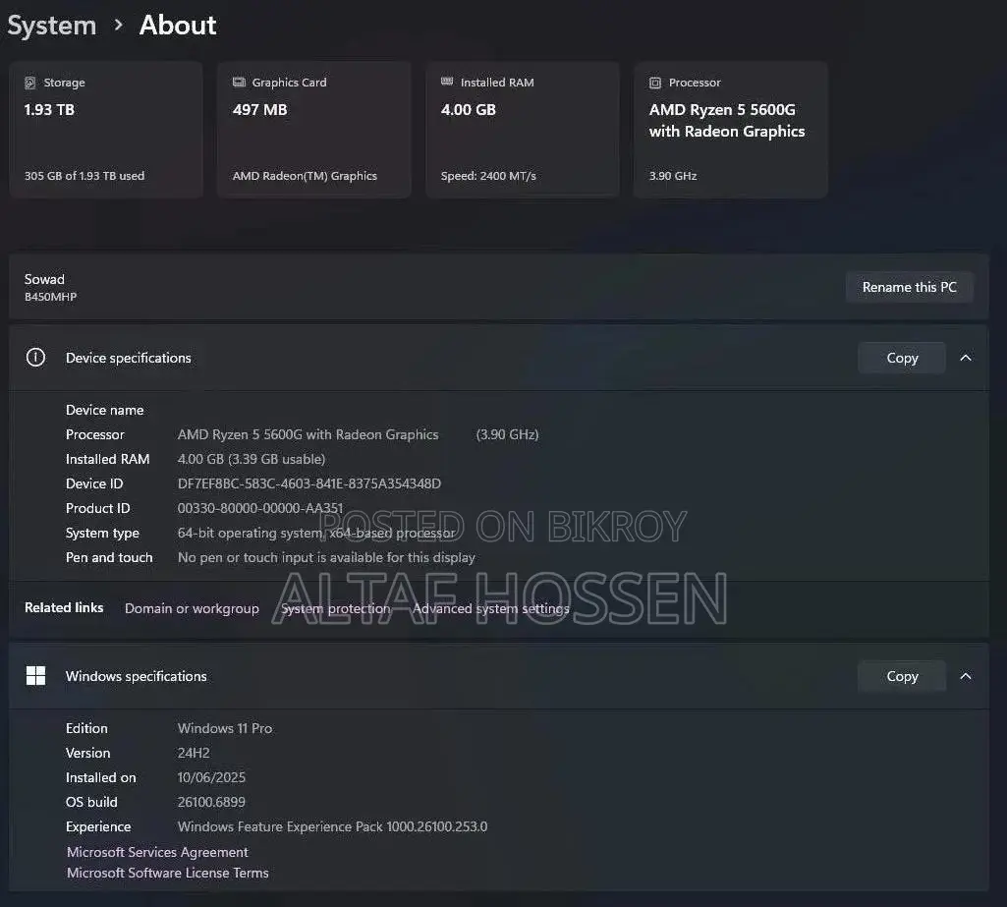Click the Version 24H2 value
Image resolution: width=1007 pixels, height=907 pixels.
[x=194, y=753]
